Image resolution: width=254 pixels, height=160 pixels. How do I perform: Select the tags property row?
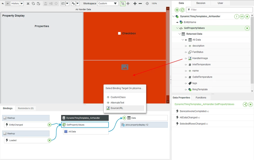coord(211,83)
